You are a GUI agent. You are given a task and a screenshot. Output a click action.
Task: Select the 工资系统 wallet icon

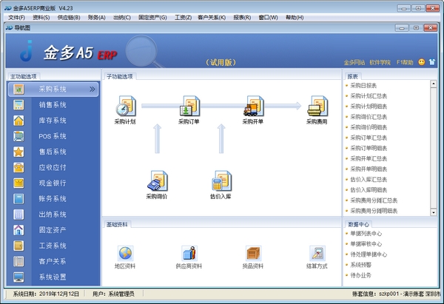[18, 246]
